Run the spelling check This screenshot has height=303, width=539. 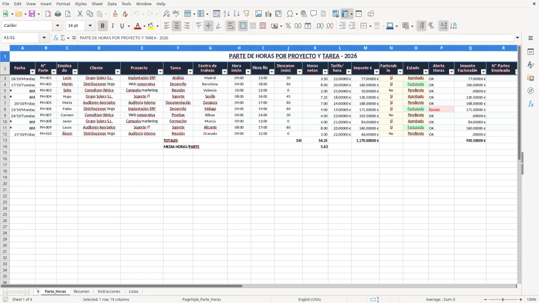(x=176, y=14)
